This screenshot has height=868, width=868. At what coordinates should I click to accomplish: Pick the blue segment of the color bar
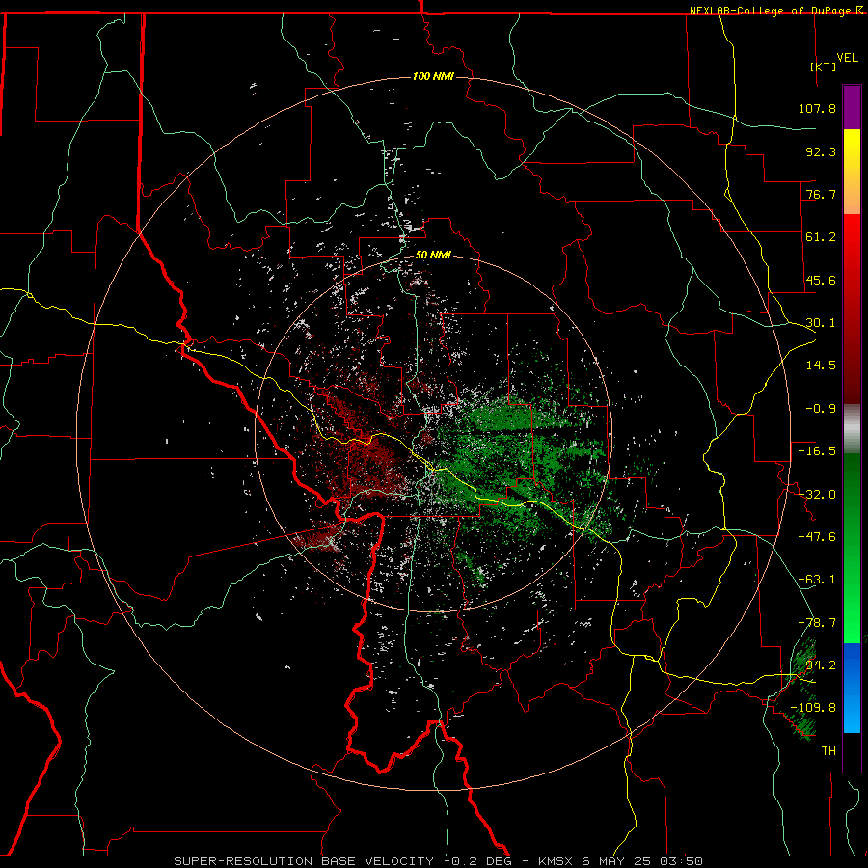(x=852, y=688)
